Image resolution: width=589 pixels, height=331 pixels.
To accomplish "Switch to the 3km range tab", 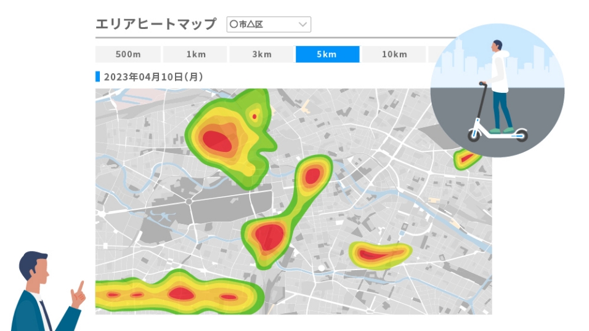I will pos(261,54).
